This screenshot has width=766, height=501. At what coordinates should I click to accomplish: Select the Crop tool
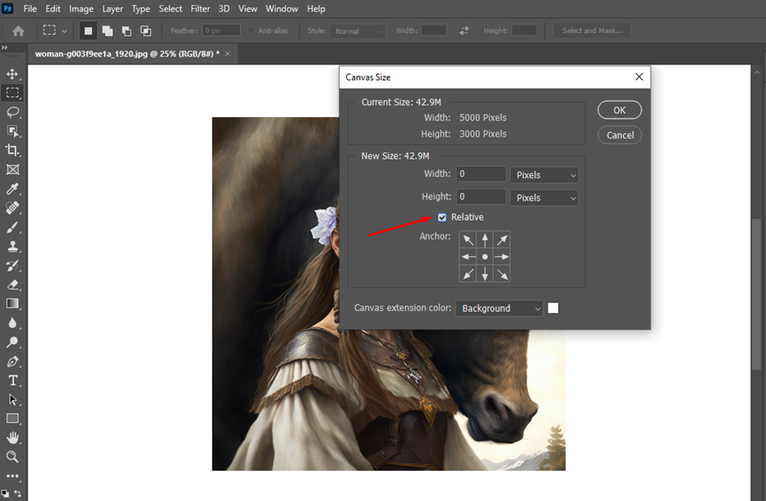point(12,150)
